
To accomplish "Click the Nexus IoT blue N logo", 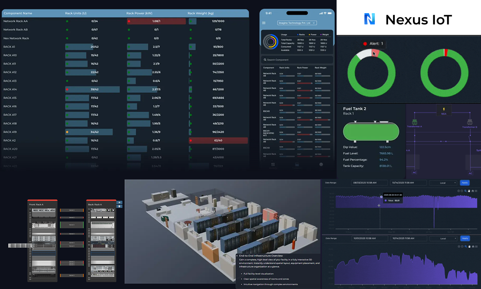I will pos(370,19).
